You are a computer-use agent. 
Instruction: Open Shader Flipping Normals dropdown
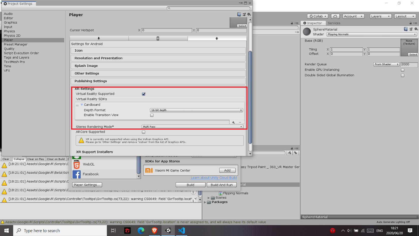pyautogui.click(x=372, y=34)
